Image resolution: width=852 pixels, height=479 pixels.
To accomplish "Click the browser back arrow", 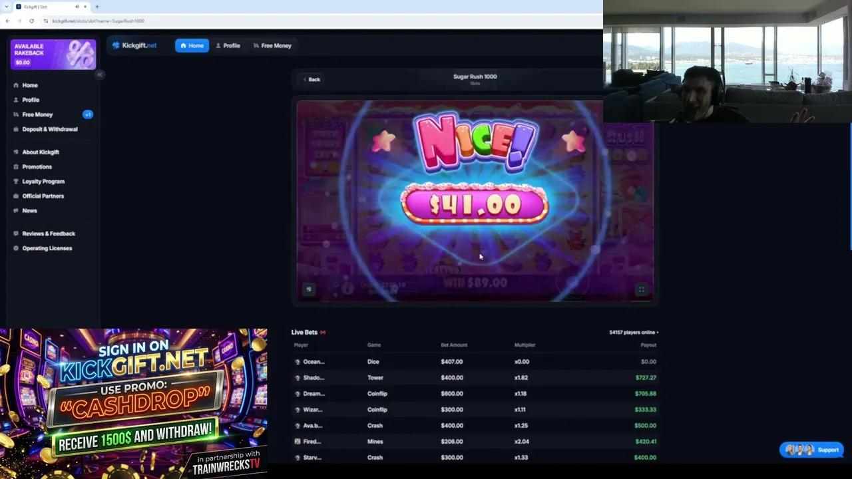I will [x=7, y=21].
